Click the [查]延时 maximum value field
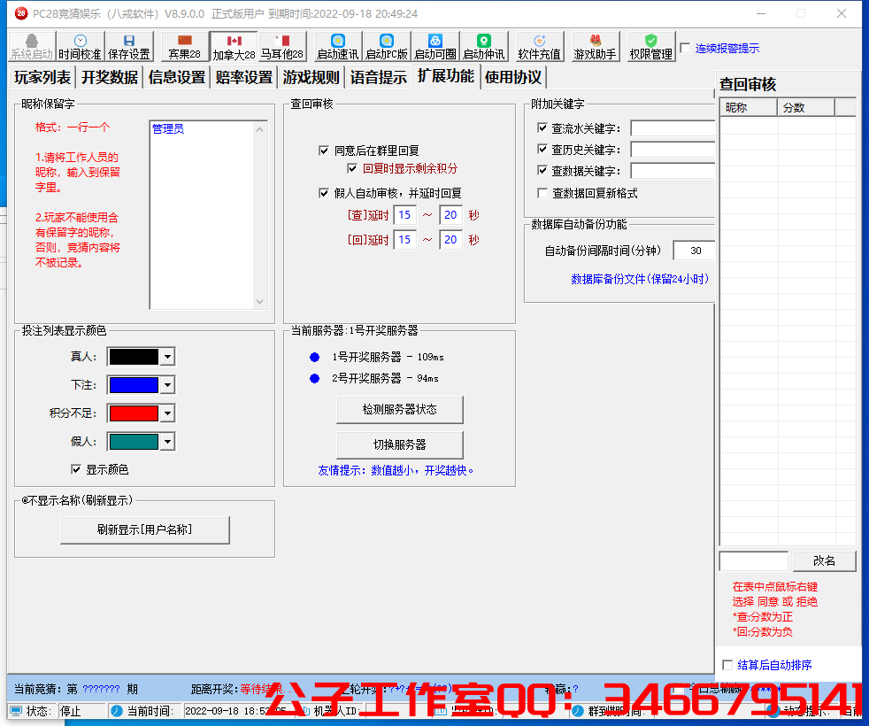 (x=450, y=214)
